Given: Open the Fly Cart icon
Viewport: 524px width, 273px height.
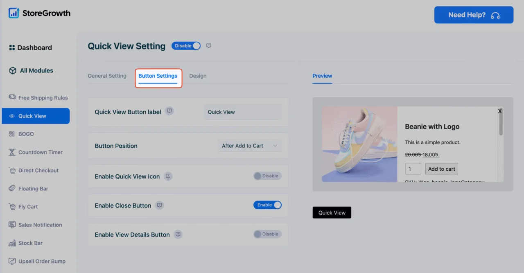Looking at the screenshot, I should tap(12, 207).
